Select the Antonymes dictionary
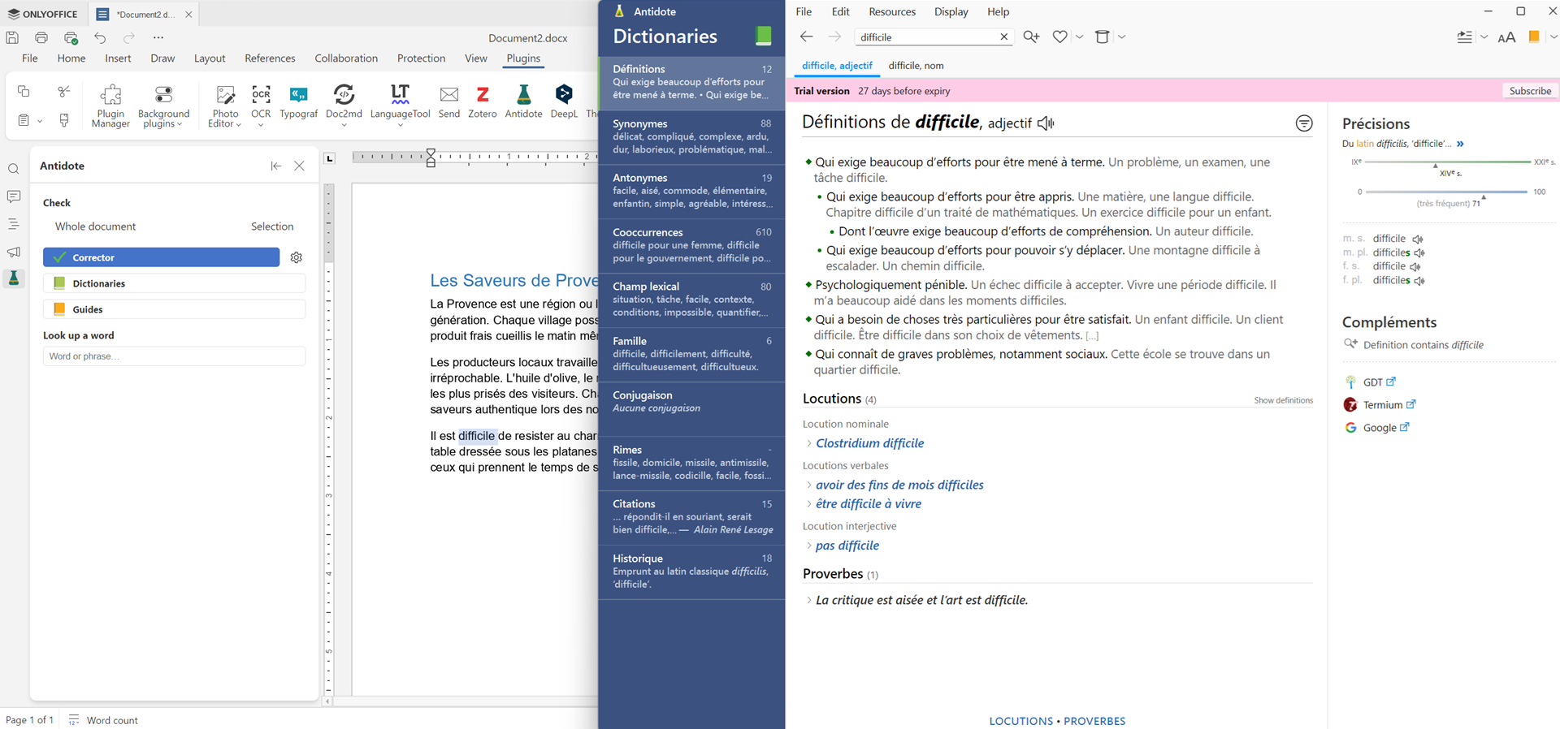 click(691, 191)
